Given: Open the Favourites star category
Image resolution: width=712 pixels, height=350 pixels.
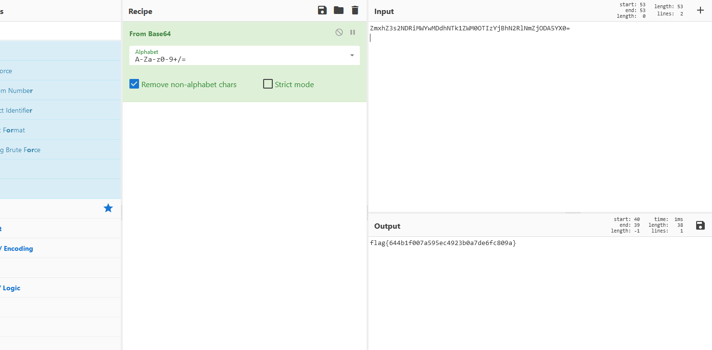Looking at the screenshot, I should pyautogui.click(x=108, y=208).
